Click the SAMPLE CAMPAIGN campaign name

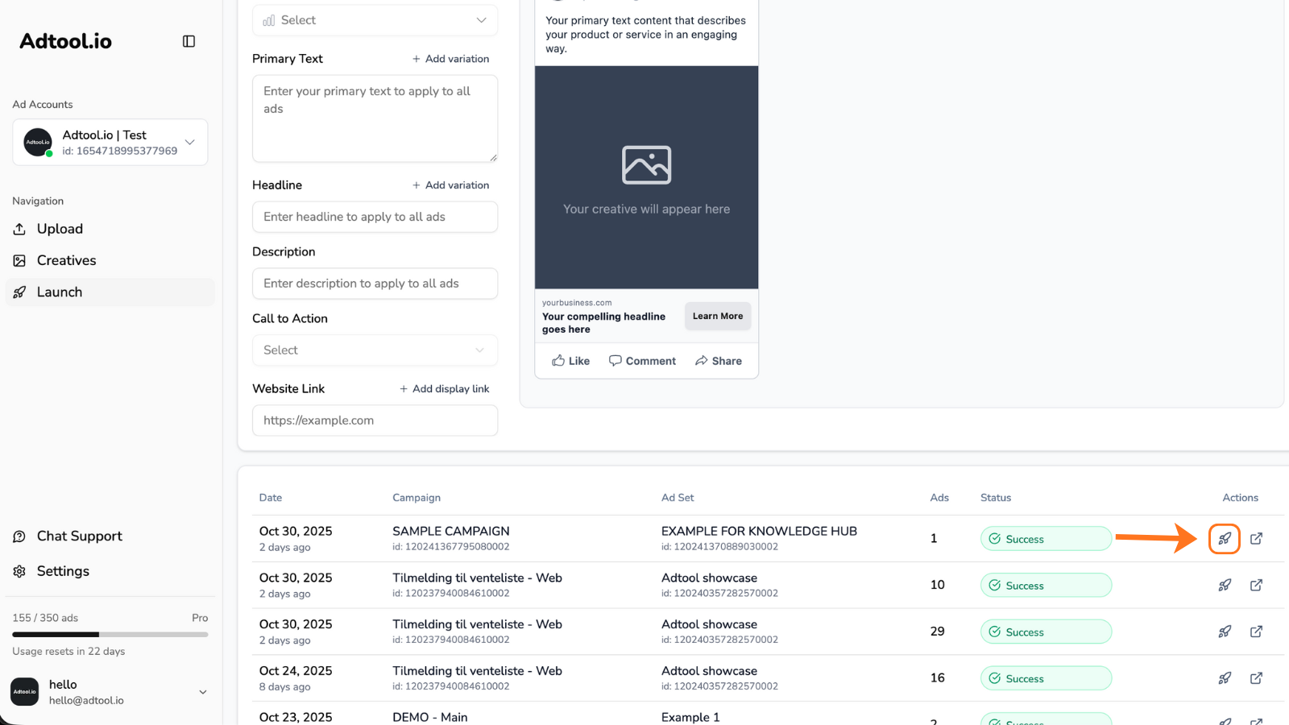click(451, 531)
